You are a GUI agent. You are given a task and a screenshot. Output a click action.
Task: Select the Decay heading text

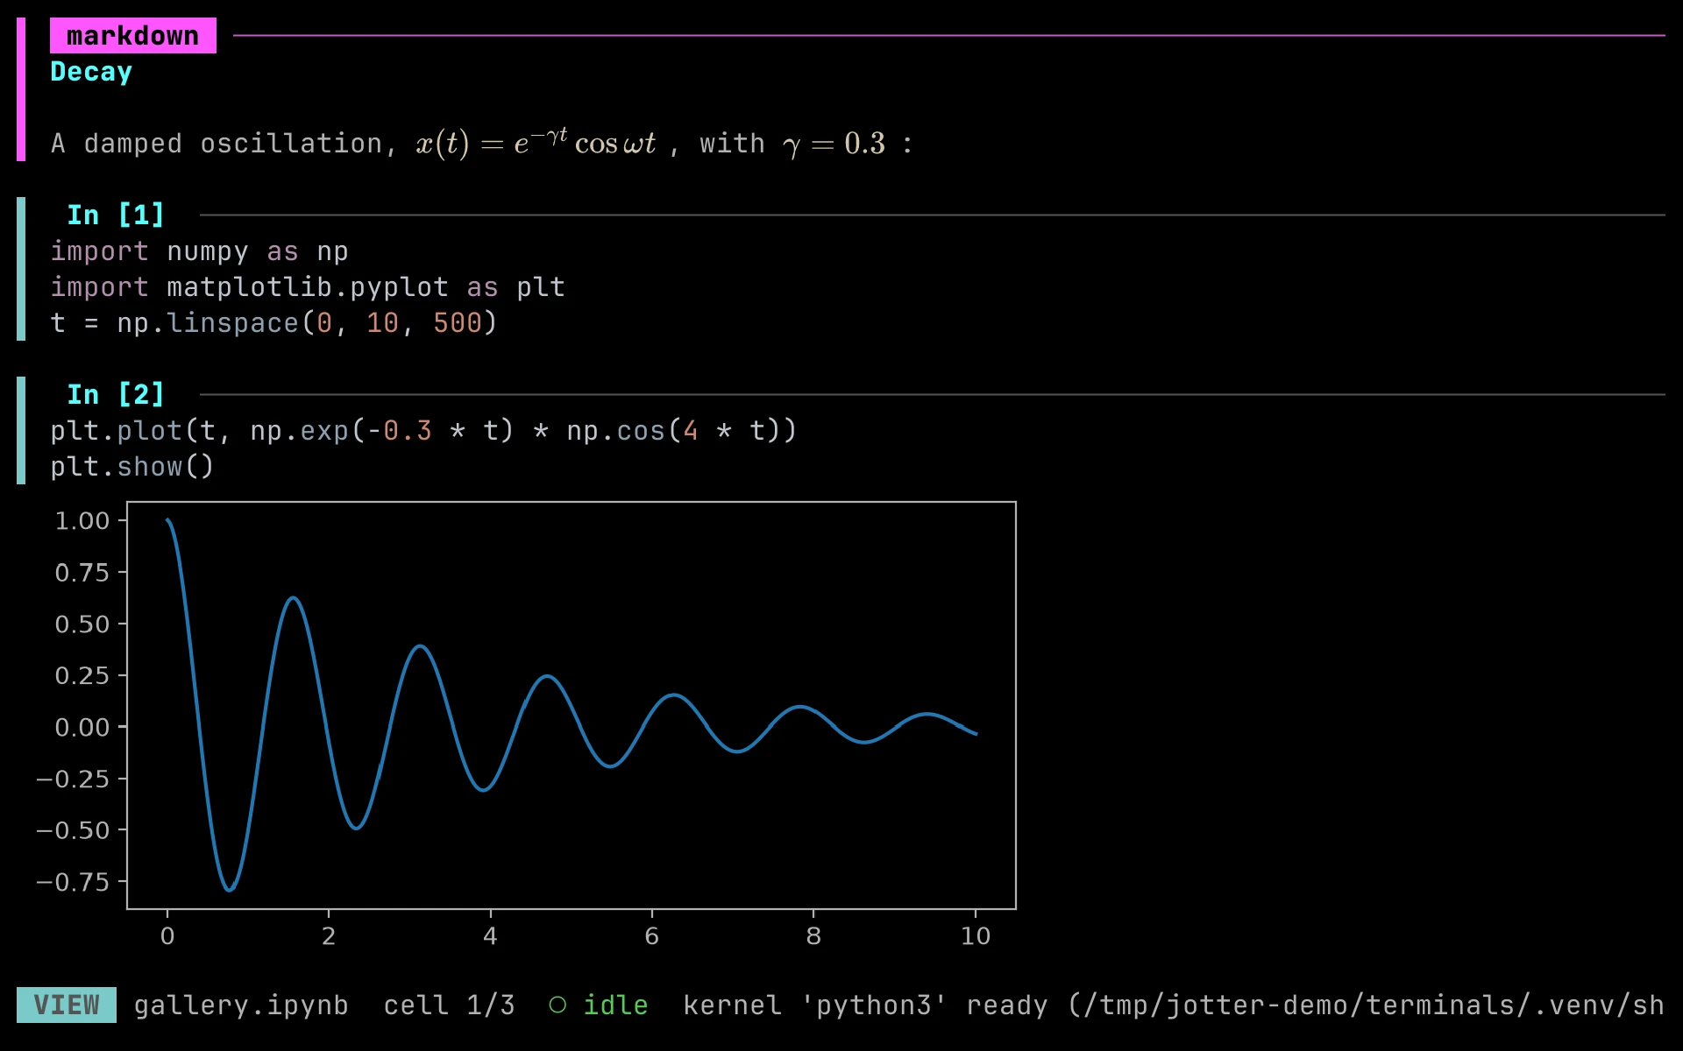point(91,72)
